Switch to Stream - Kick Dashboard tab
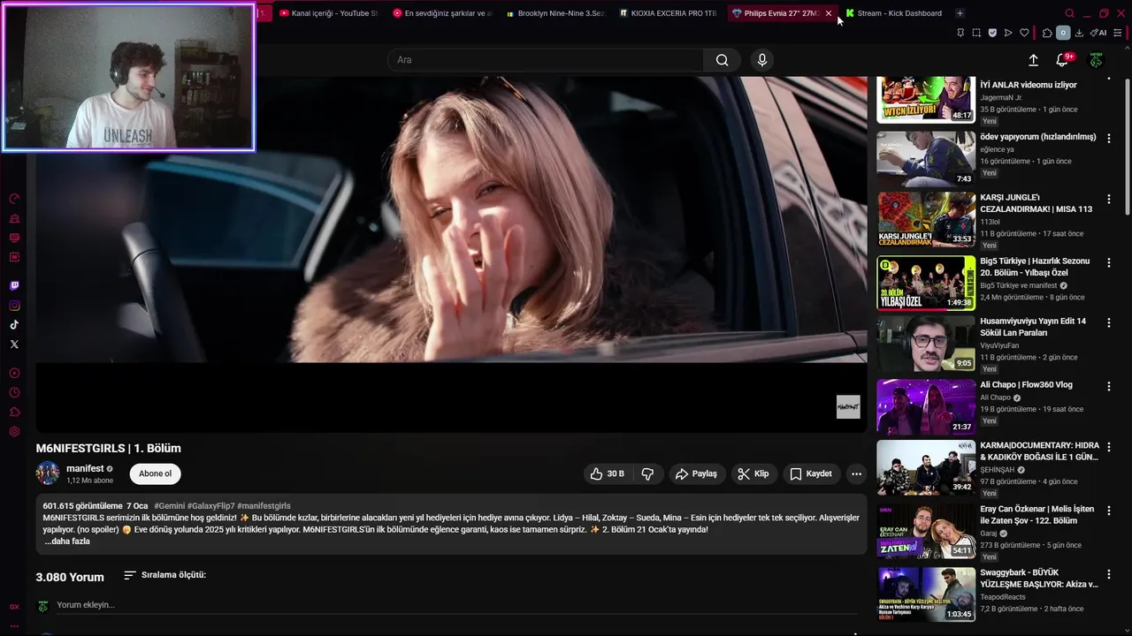This screenshot has height=636, width=1132. pyautogui.click(x=894, y=13)
